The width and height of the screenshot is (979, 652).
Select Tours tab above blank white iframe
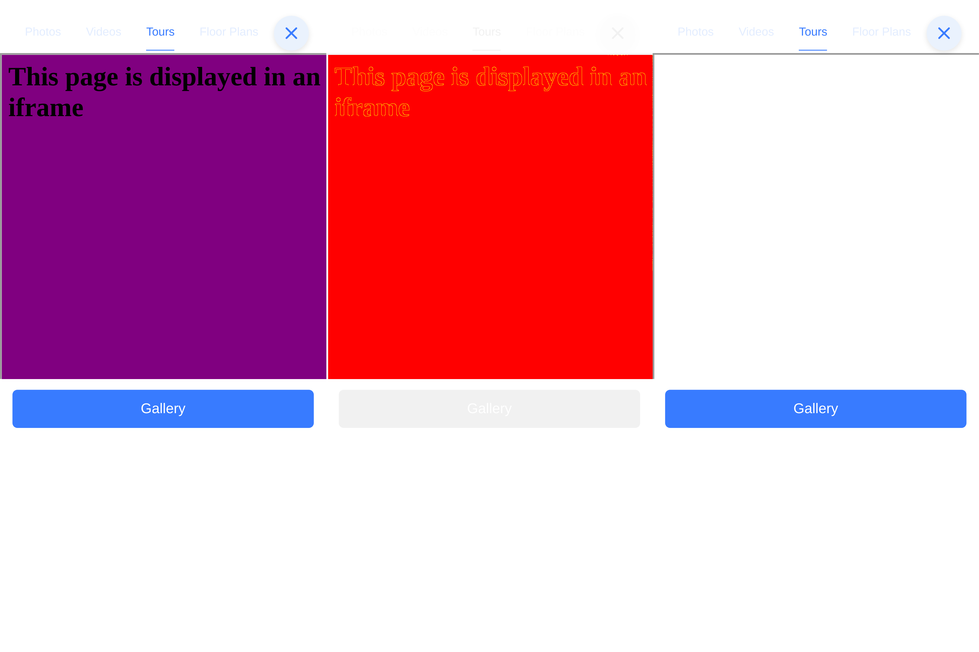point(813,32)
